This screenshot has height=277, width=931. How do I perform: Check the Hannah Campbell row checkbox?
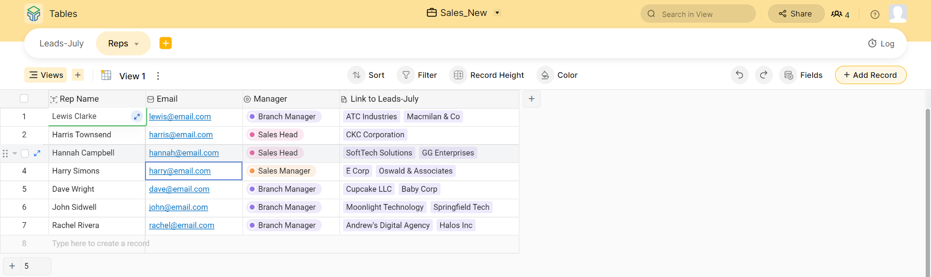pos(25,153)
